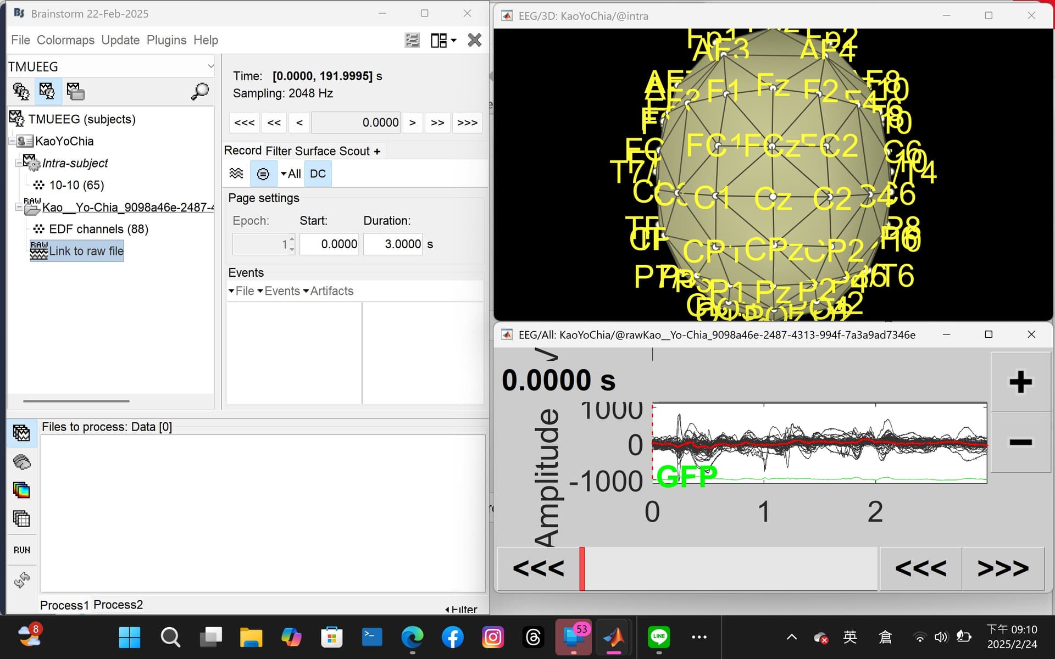The height and width of the screenshot is (659, 1055).
Task: Click the red time slider marker
Action: point(582,569)
